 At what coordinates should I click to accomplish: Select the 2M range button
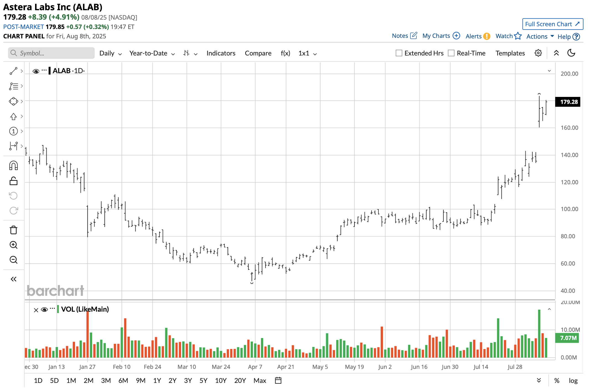point(88,381)
